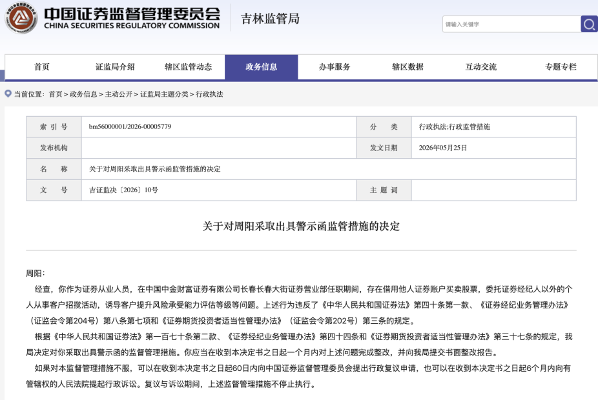Screen dimensions: 598x400
Task: Select the 政务信息 navigation tab
Action: (x=262, y=67)
